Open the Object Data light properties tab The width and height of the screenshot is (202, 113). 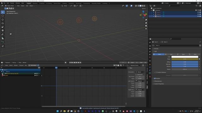pos(150,73)
